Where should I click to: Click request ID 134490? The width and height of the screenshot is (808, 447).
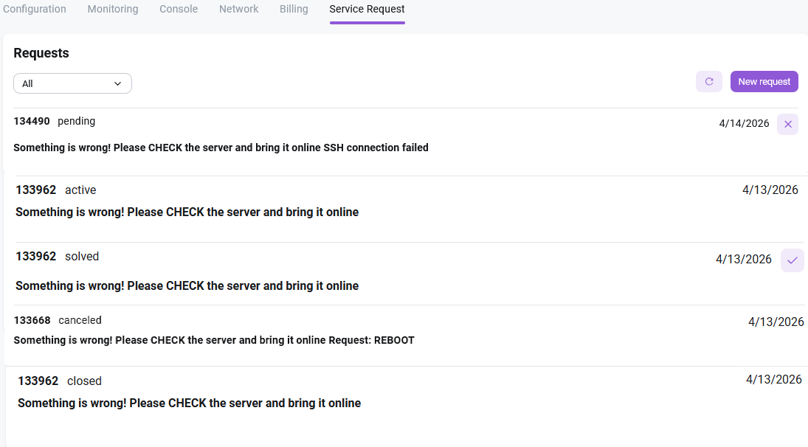tap(32, 121)
